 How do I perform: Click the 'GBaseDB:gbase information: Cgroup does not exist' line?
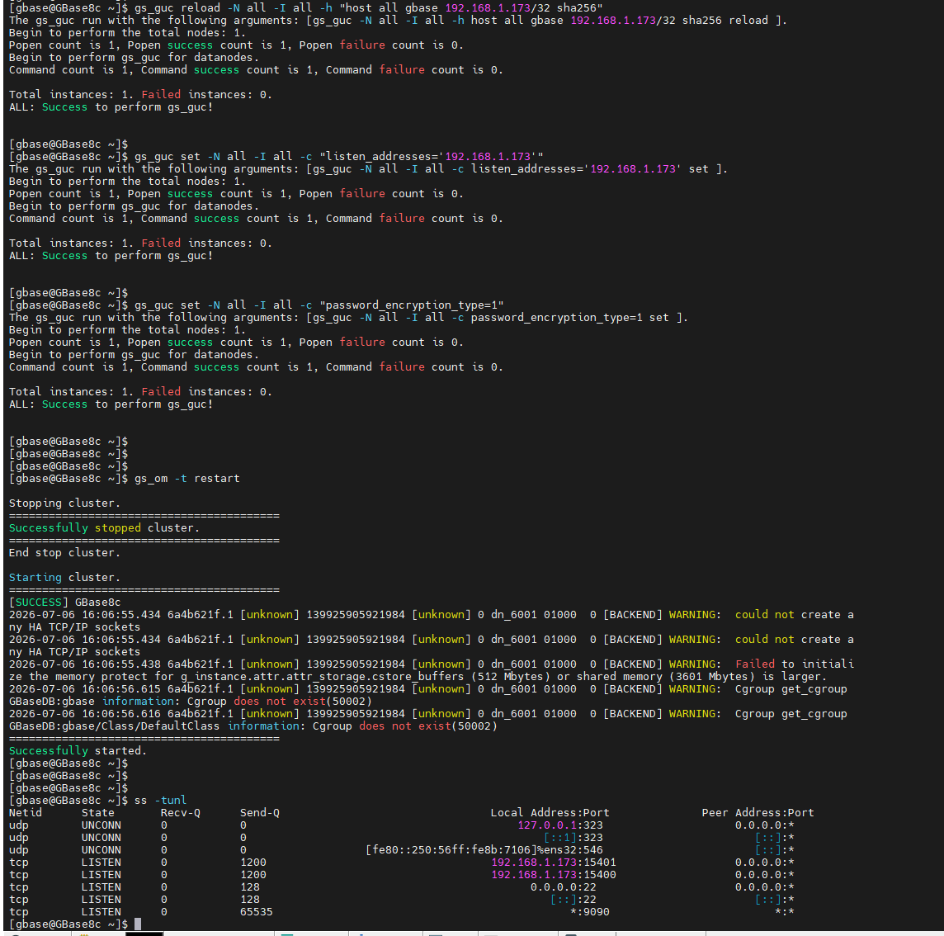191,702
